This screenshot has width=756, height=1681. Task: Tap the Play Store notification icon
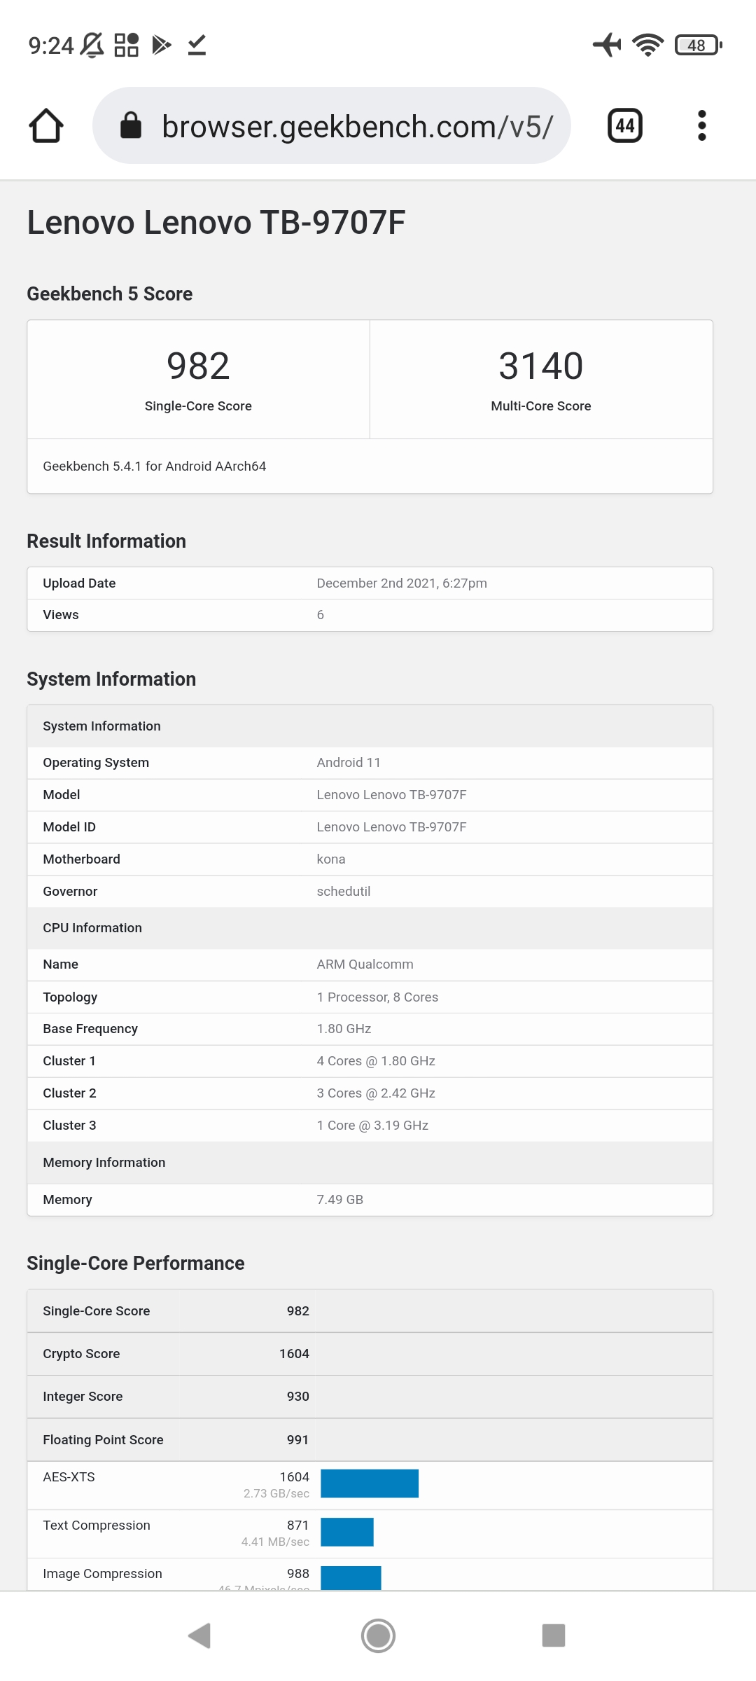click(x=162, y=46)
